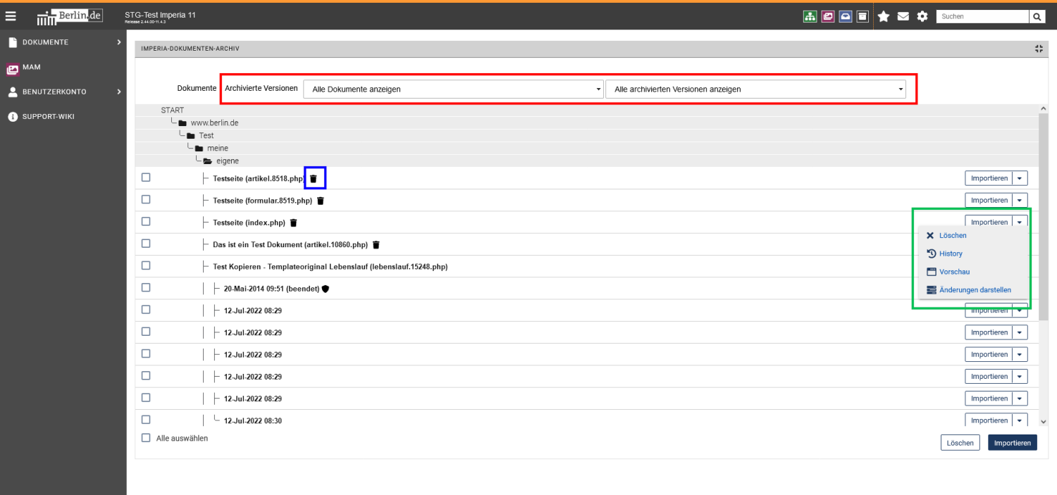Choose History from the open dropdown menu

(951, 253)
